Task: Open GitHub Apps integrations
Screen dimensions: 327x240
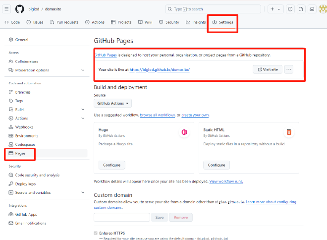Action: click(x=23, y=214)
